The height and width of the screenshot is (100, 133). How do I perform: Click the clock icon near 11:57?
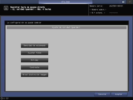click(x=2, y=98)
